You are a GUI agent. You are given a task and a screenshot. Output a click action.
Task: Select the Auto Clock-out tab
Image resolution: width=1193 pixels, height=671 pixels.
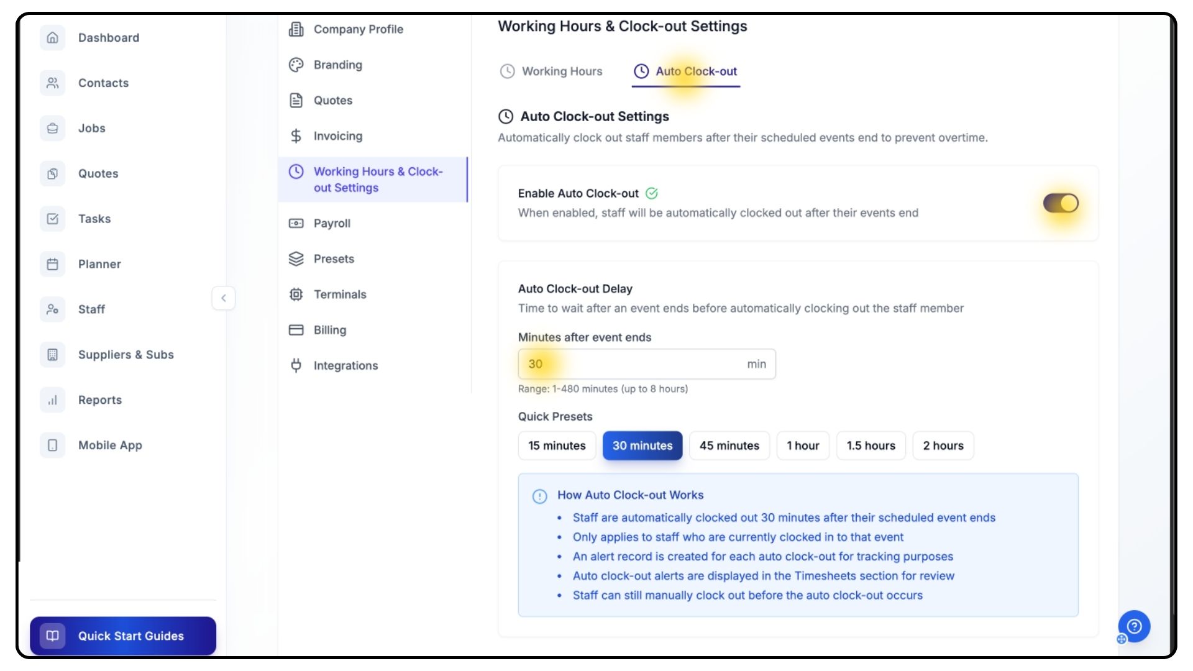tap(685, 71)
